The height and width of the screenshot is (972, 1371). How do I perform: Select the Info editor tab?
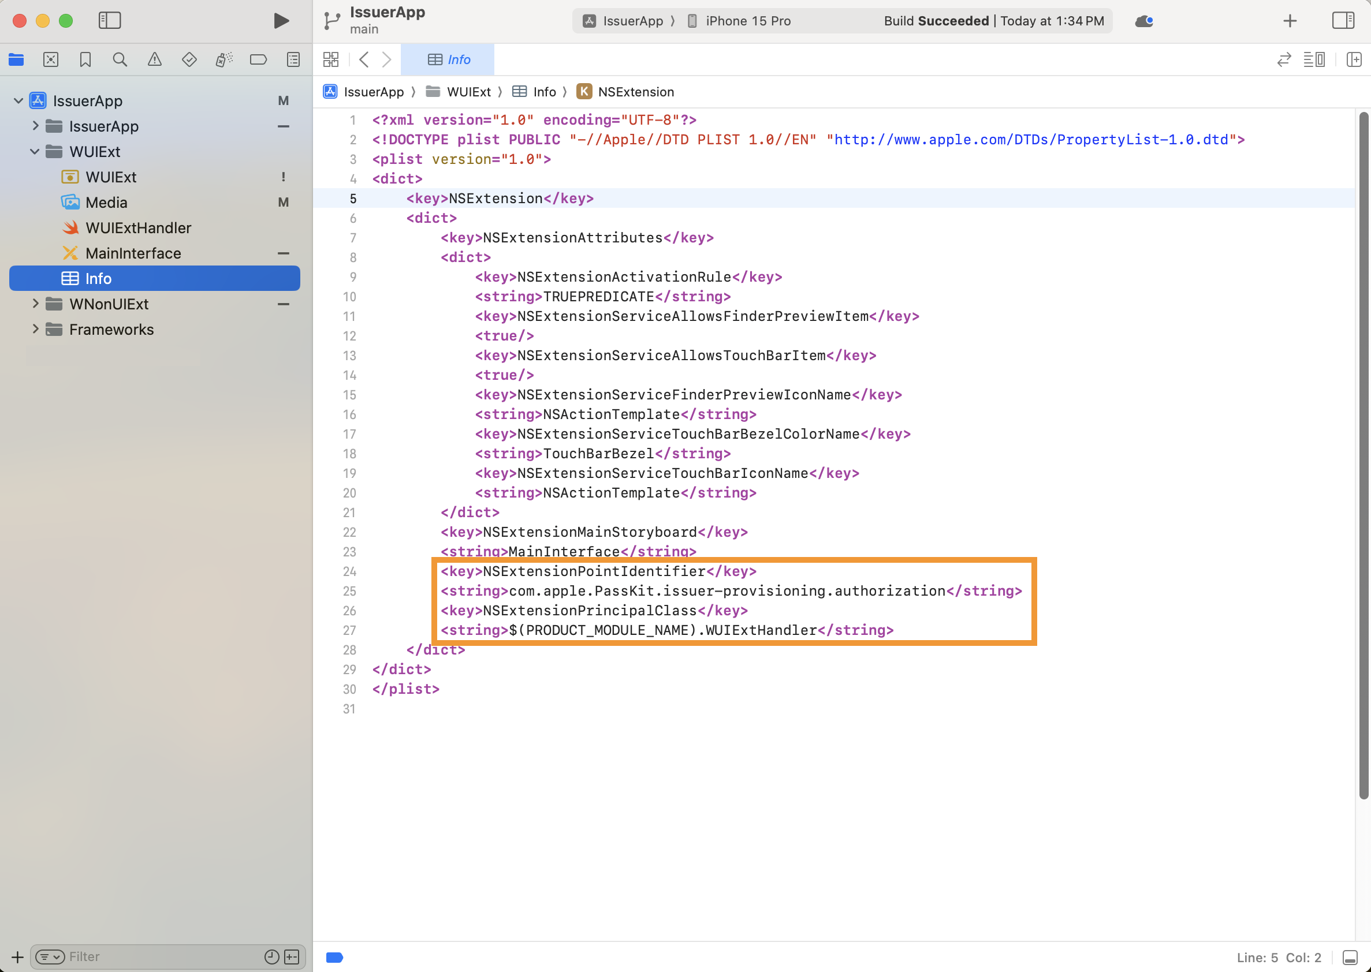[x=448, y=59]
